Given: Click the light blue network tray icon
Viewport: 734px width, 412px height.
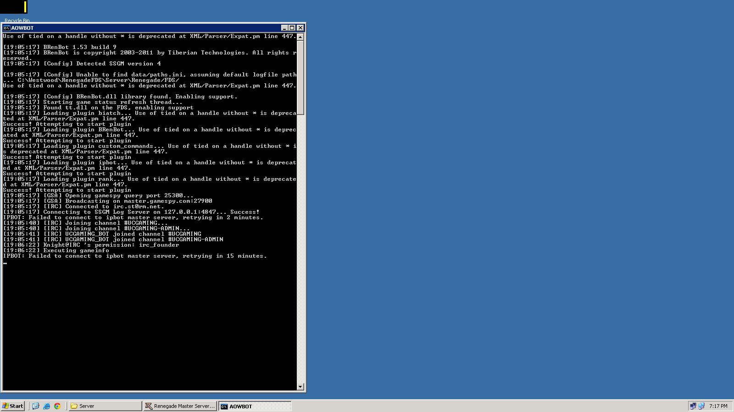Looking at the screenshot, I should tap(701, 406).
